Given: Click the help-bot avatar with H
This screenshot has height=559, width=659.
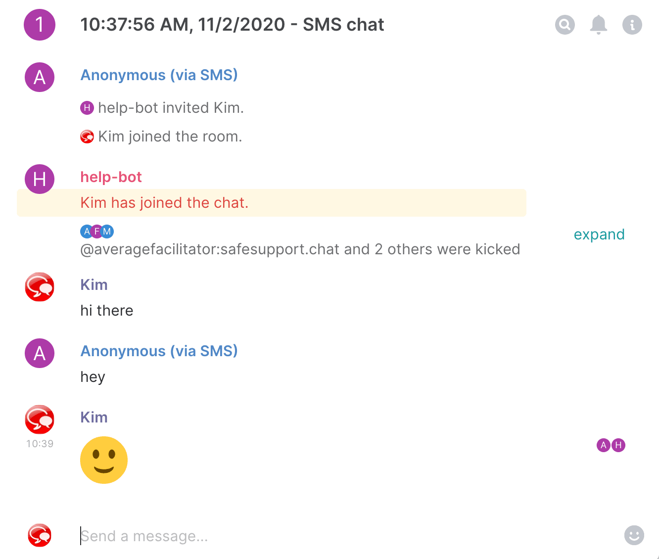Looking at the screenshot, I should click(x=40, y=179).
